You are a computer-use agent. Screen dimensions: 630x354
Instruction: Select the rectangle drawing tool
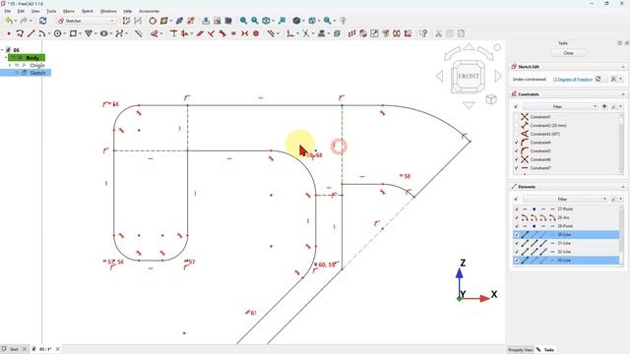tap(73, 33)
